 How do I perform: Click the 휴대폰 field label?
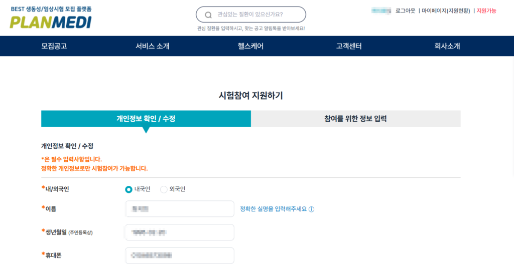51,255
